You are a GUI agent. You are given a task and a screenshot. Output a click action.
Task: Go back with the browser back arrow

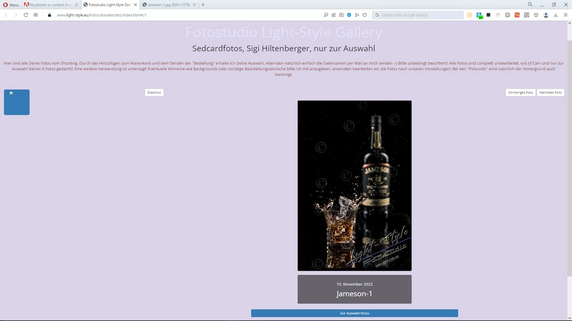[x=6, y=15]
